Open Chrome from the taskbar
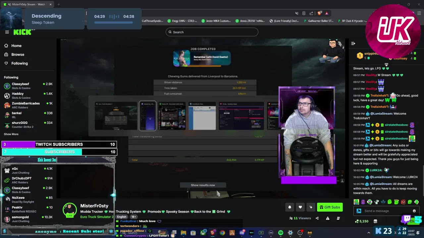 tap(222, 233)
